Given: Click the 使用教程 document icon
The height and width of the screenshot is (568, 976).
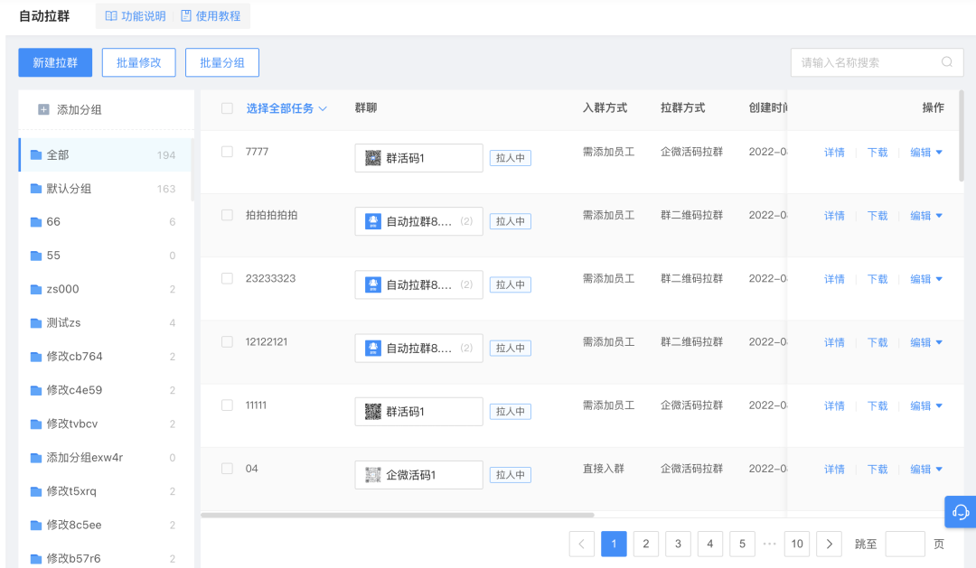Looking at the screenshot, I should click(x=186, y=16).
